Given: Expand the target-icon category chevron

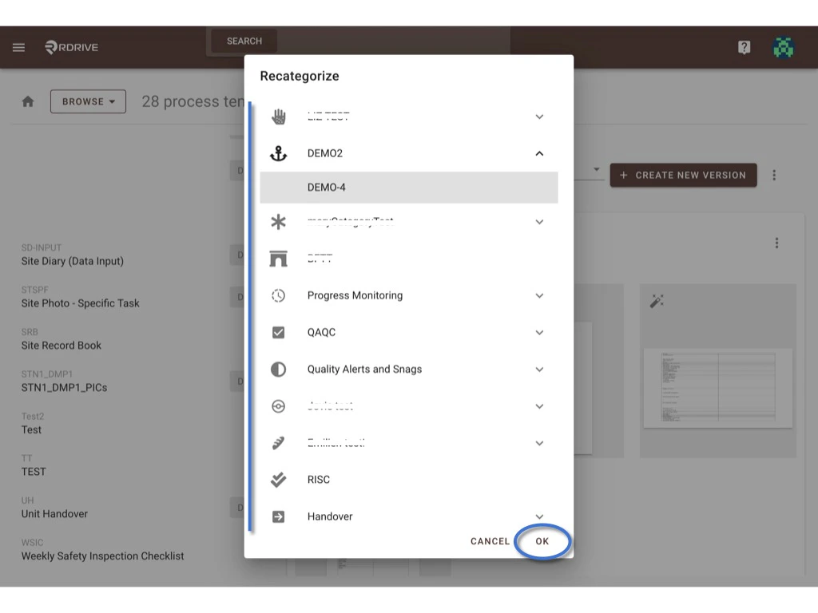Looking at the screenshot, I should click(539, 406).
